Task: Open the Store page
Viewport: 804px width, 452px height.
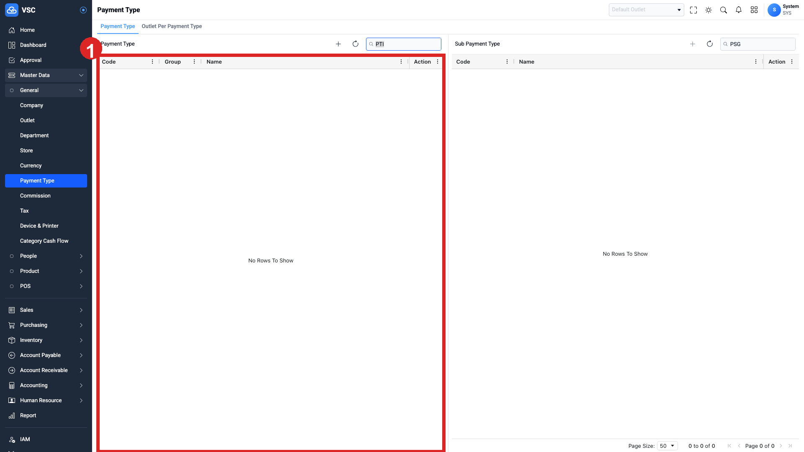Action: click(x=46, y=151)
